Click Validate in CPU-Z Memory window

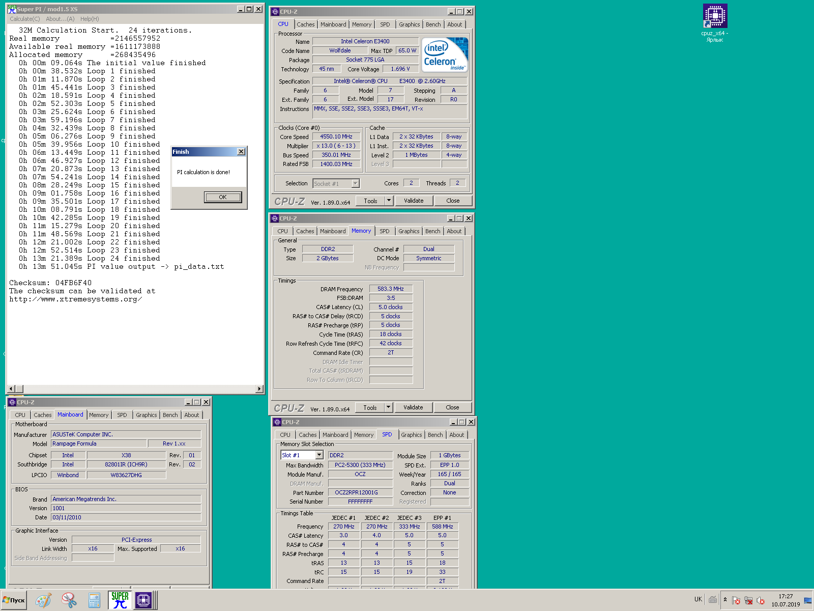click(413, 407)
